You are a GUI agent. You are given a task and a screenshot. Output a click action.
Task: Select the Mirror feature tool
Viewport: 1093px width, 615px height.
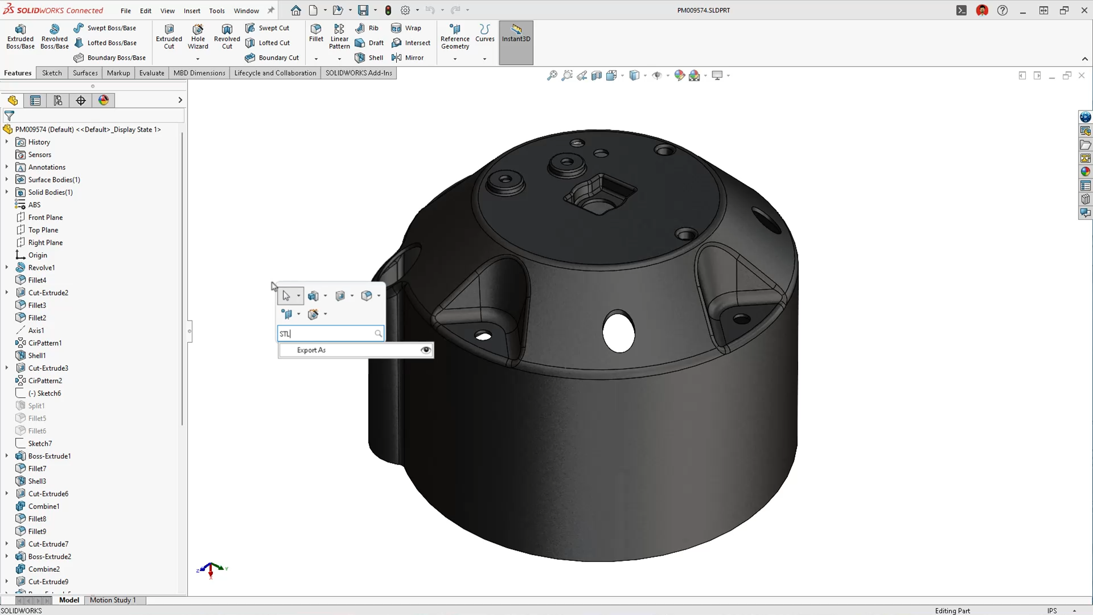click(409, 58)
